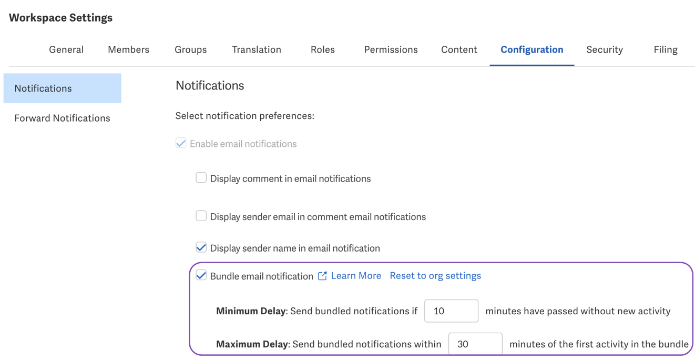The width and height of the screenshot is (695, 359).
Task: Click Reset to org settings
Action: pos(435,275)
